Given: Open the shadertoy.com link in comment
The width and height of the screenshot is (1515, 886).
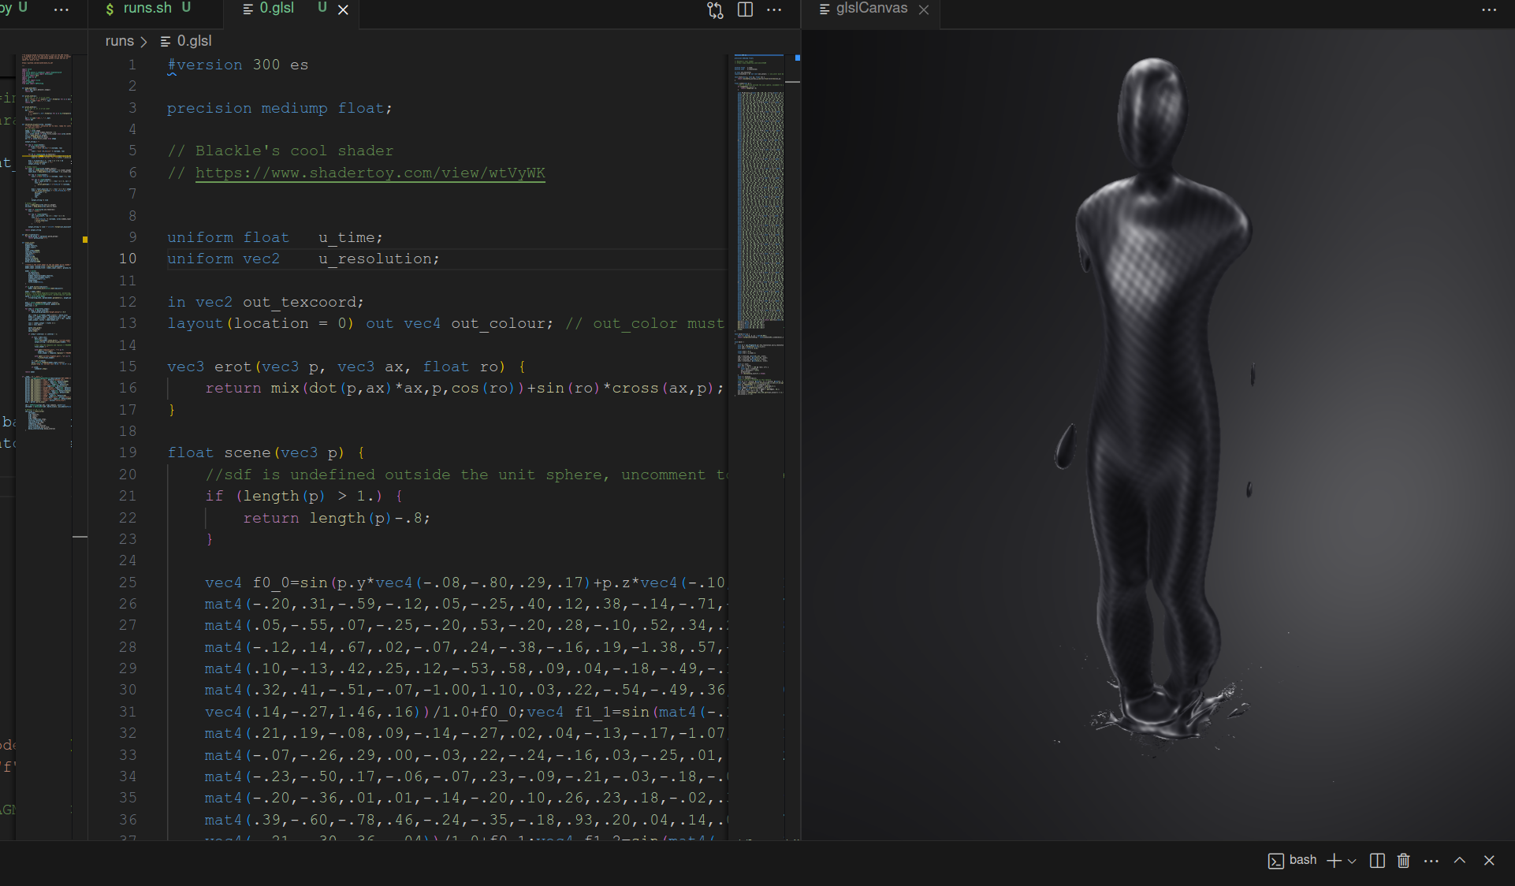Looking at the screenshot, I should 370,173.
